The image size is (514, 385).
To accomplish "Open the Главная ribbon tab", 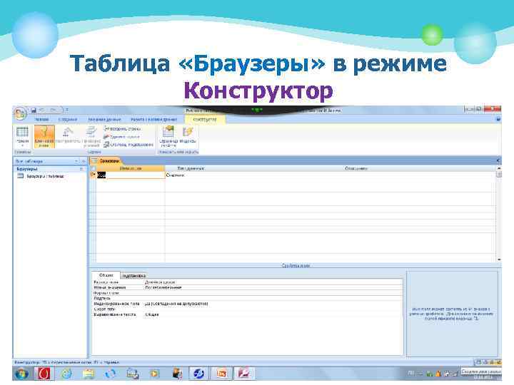I will coord(41,120).
